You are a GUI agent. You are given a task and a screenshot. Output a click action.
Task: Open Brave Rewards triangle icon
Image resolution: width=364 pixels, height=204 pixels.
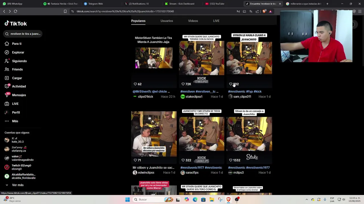point(270,11)
